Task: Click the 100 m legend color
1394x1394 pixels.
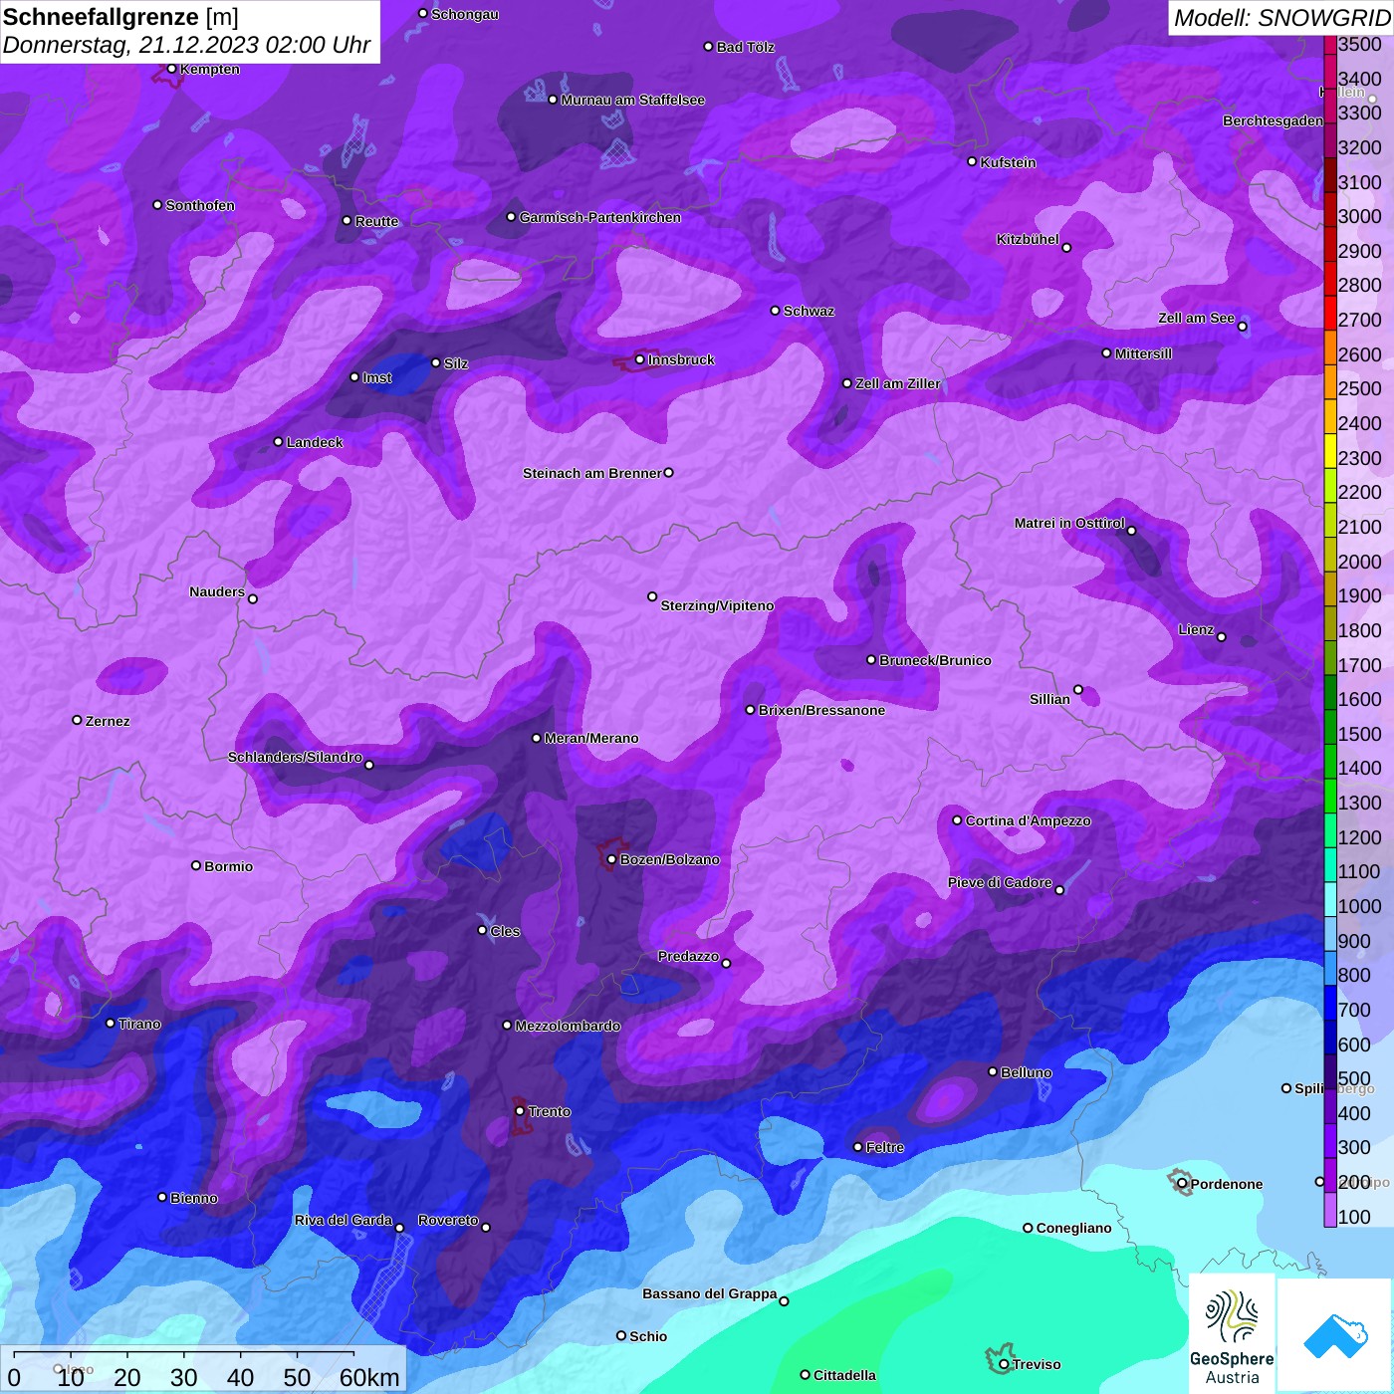Action: pyautogui.click(x=1330, y=1210)
